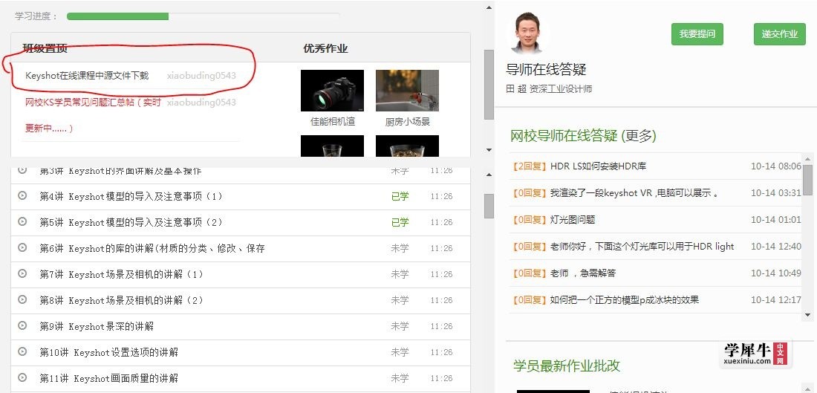This screenshot has height=393, width=817.
Task: Open the 灯光图问题 question
Action: [573, 219]
